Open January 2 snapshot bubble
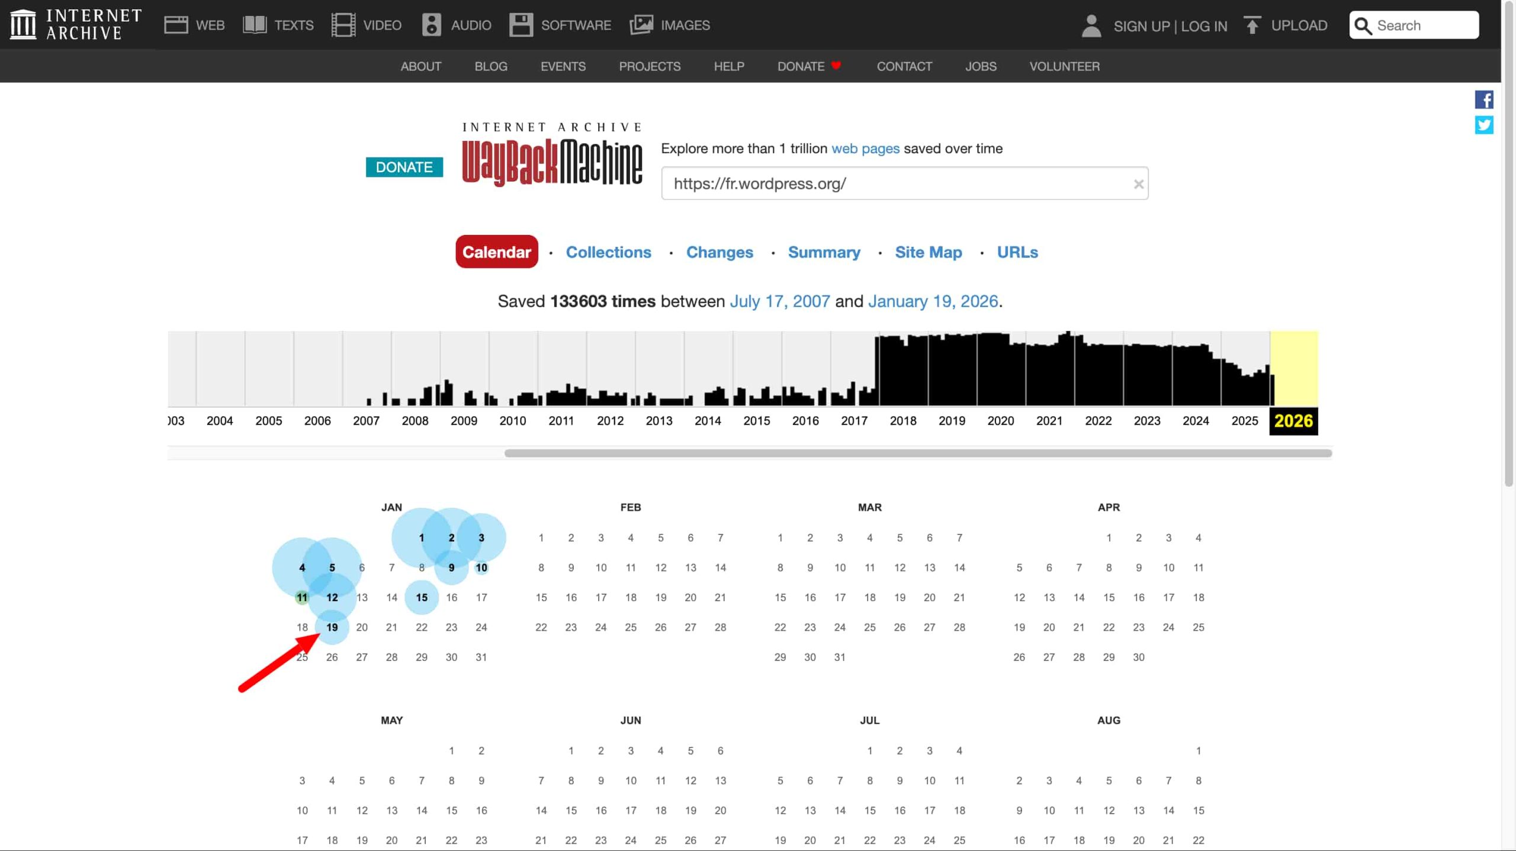The height and width of the screenshot is (851, 1516). 451,538
